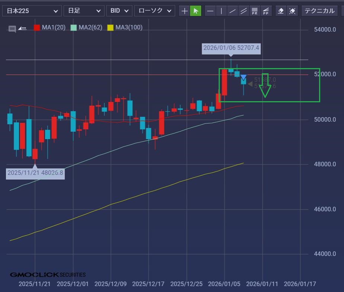Select the Fibonacci fan FF tool

click(266, 11)
